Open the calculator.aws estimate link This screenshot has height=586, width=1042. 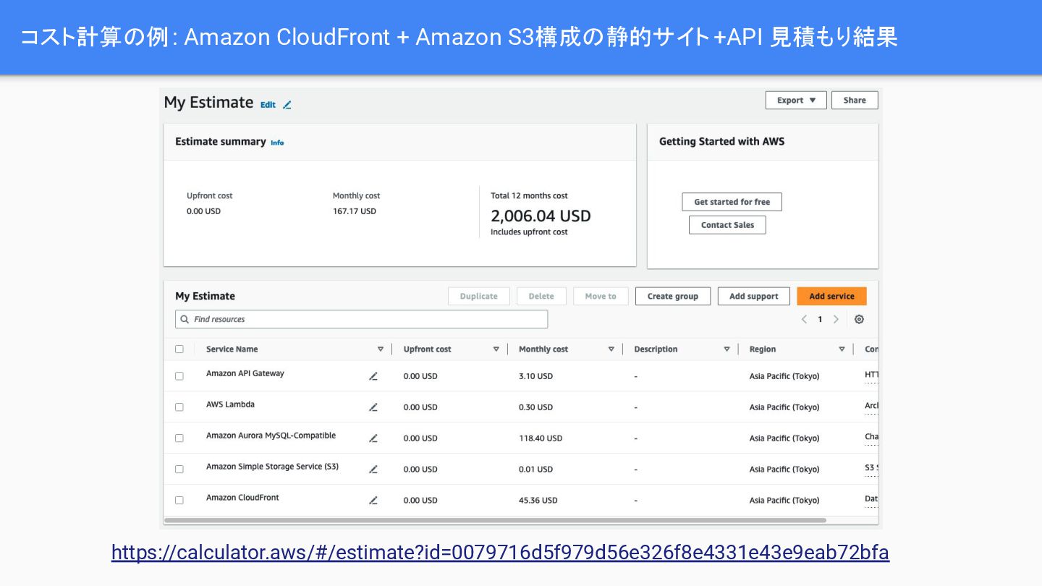point(500,553)
